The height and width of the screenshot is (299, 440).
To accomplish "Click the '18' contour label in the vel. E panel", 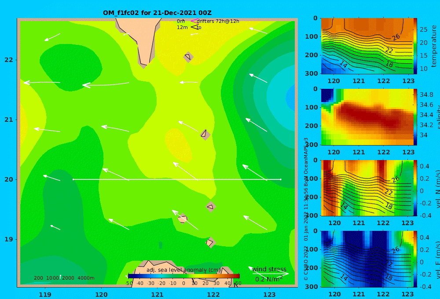I will coord(389,277).
